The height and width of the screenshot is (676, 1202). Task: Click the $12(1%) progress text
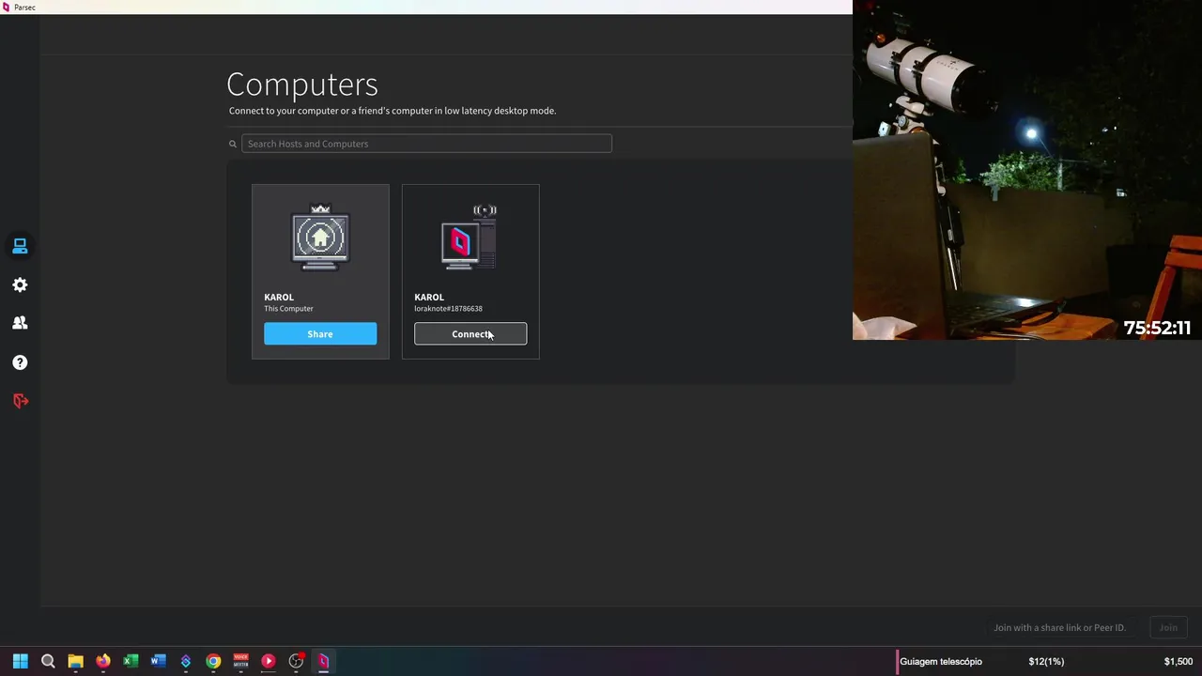coord(1046,662)
